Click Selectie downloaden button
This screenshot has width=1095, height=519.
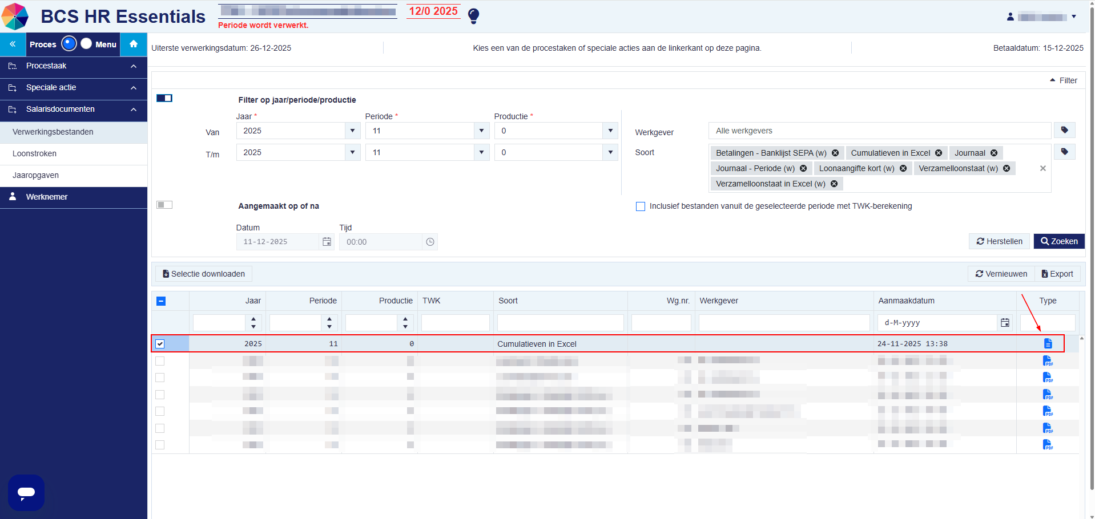(x=204, y=274)
